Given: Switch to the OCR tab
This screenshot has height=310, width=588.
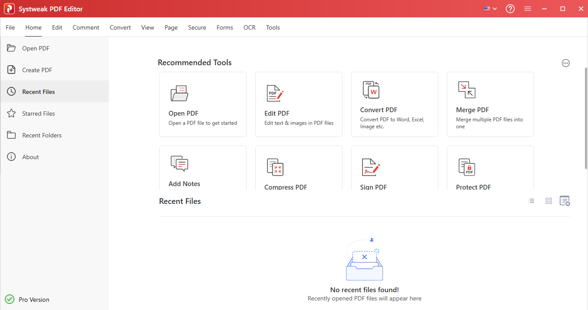Looking at the screenshot, I should 249,27.
